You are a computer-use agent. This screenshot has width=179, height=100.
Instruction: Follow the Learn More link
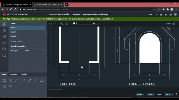[x=107, y=19]
